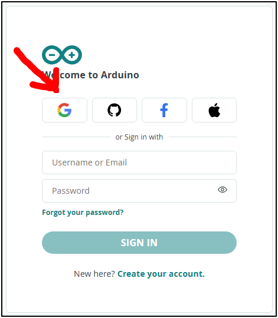Click the "or Sign in with" divider text
This screenshot has width=278, height=318.
click(139, 137)
